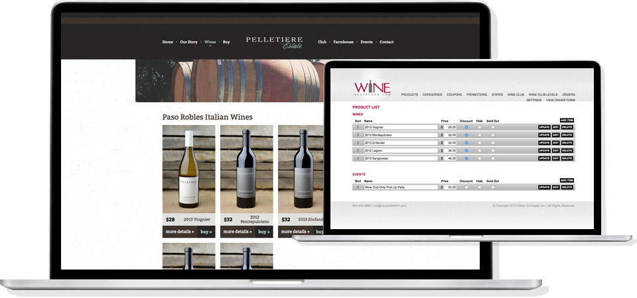Open Products in admin navigation

(x=409, y=95)
